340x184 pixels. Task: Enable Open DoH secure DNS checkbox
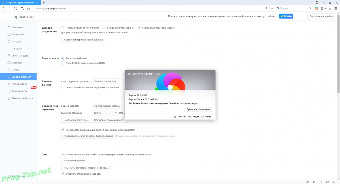point(63,63)
